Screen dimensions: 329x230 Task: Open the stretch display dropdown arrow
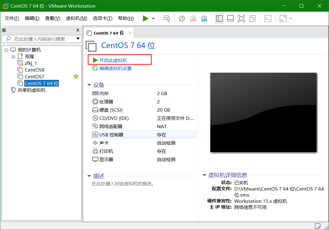291,19
